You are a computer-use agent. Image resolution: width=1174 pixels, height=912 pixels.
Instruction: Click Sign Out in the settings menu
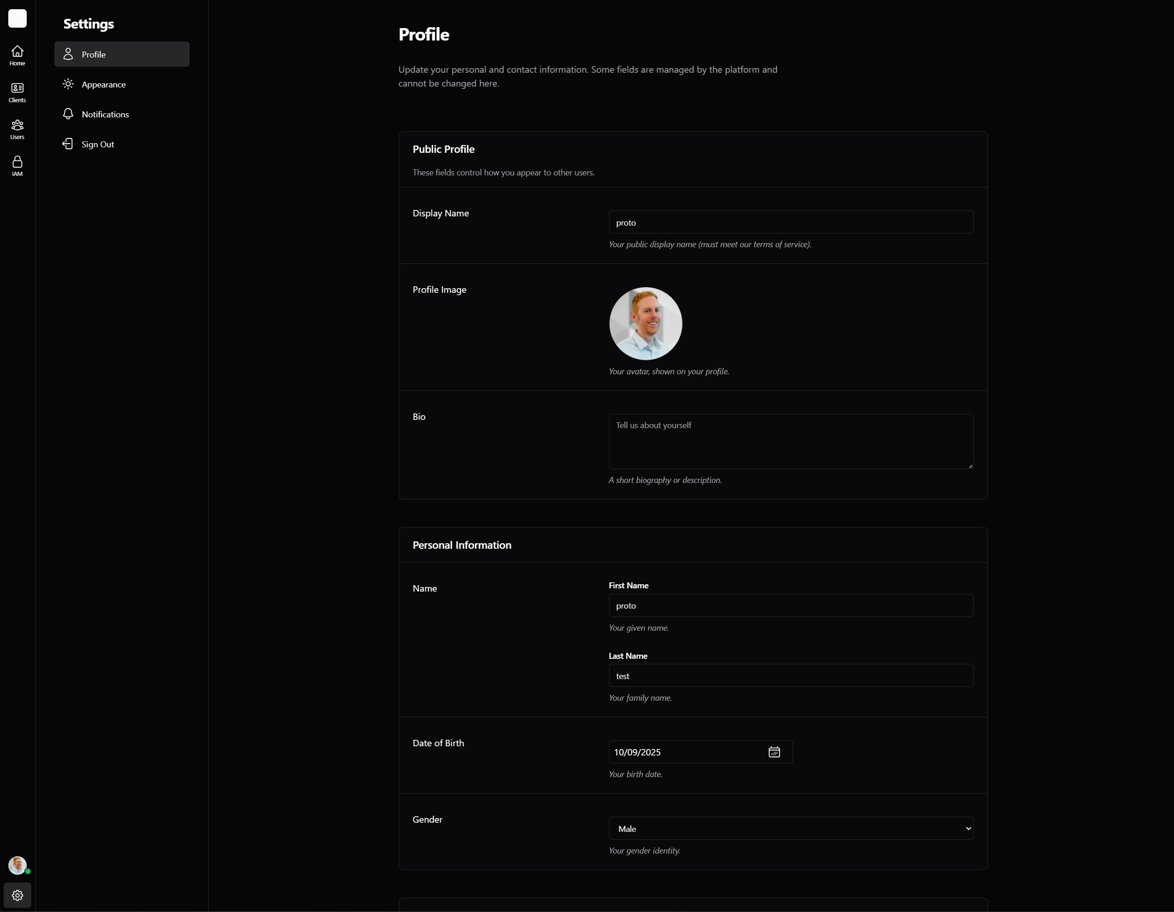[x=97, y=144]
